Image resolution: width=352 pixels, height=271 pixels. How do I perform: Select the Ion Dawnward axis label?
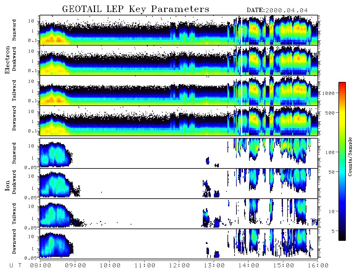click(x=14, y=241)
